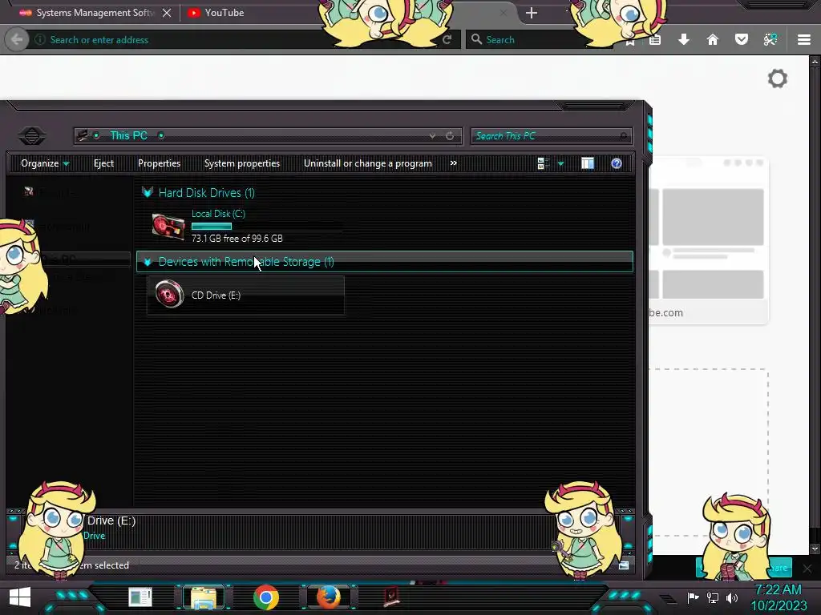Viewport: 821px width, 615px height.
Task: Toggle the preview pane icon
Action: coord(588,163)
